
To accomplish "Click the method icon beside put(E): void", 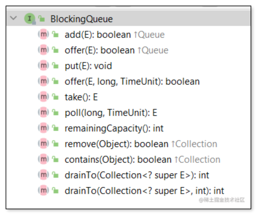I will (x=43, y=66).
